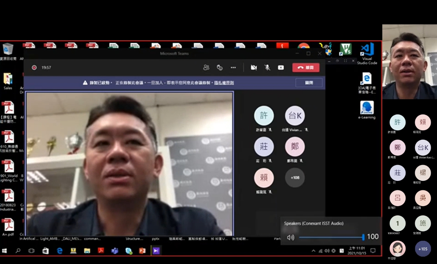Toggle the camera in Teams meeting
437x264 pixels.
pyautogui.click(x=254, y=68)
